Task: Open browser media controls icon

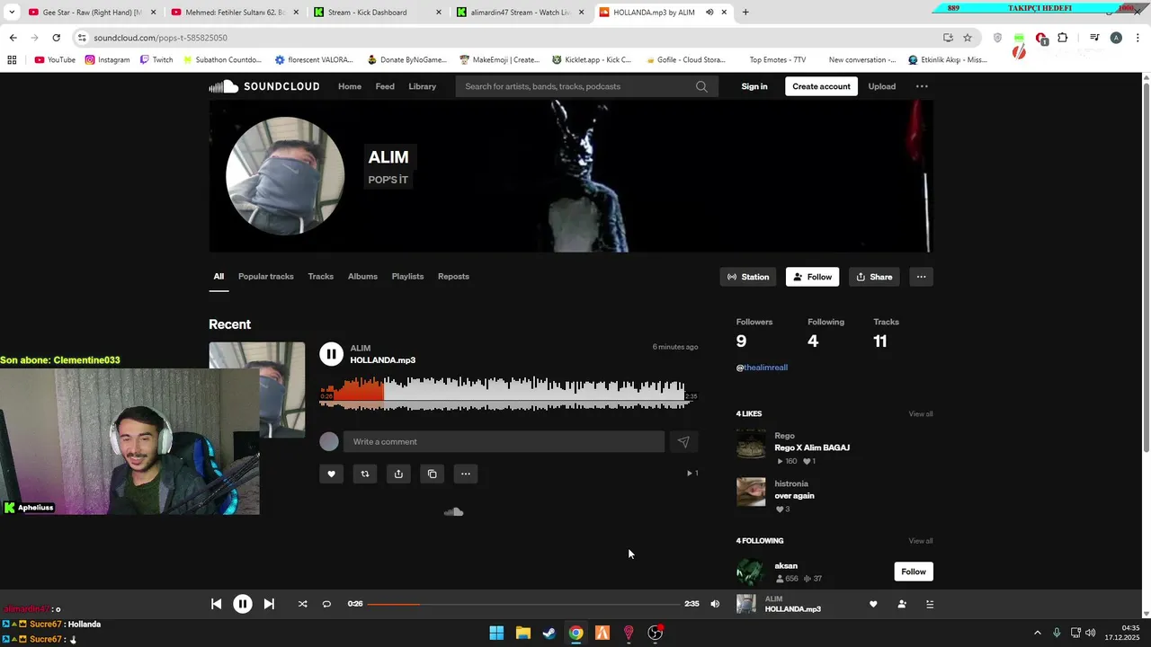Action: click(1094, 38)
